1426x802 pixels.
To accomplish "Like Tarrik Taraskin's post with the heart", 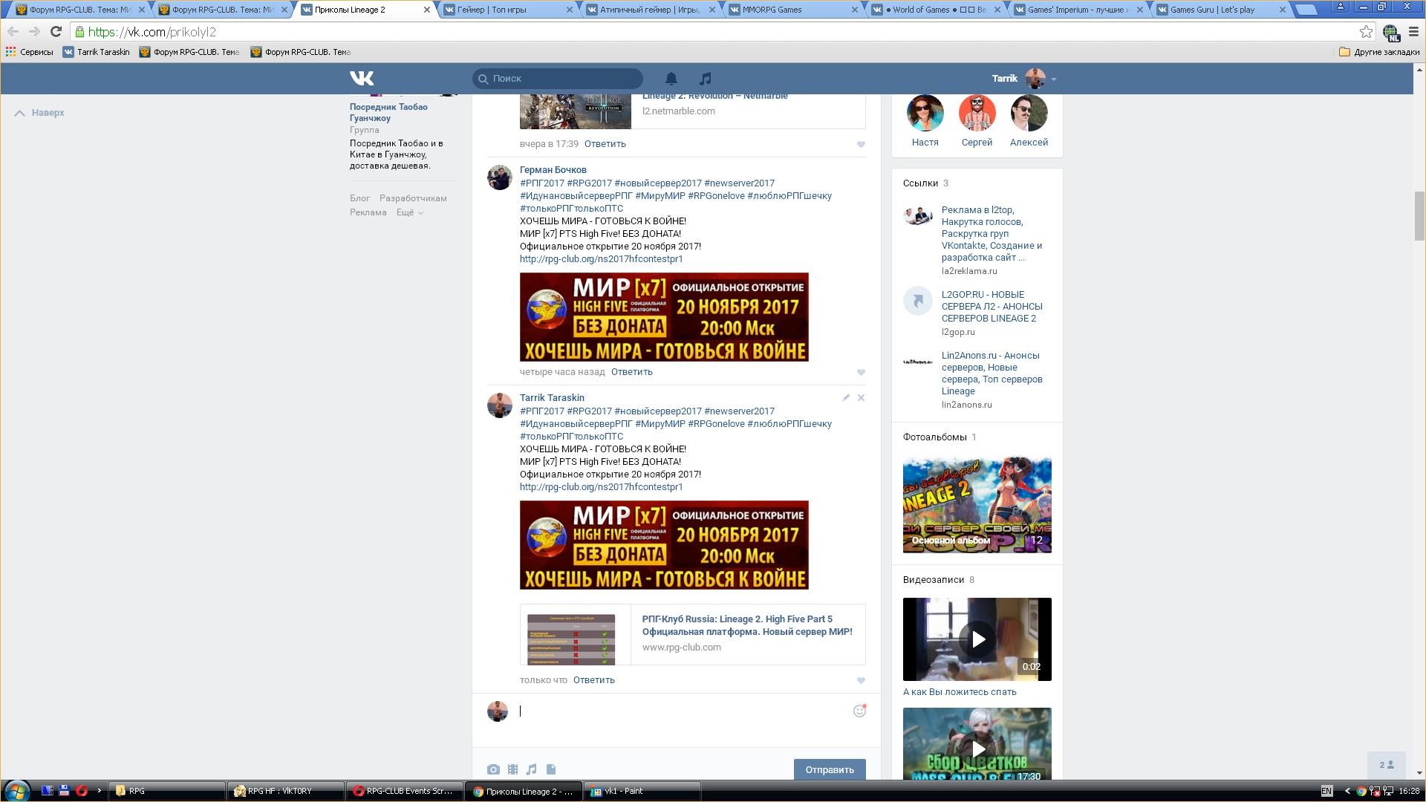I will click(861, 680).
